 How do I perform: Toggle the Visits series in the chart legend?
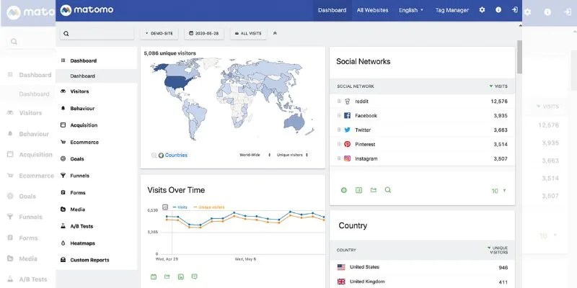click(x=180, y=207)
